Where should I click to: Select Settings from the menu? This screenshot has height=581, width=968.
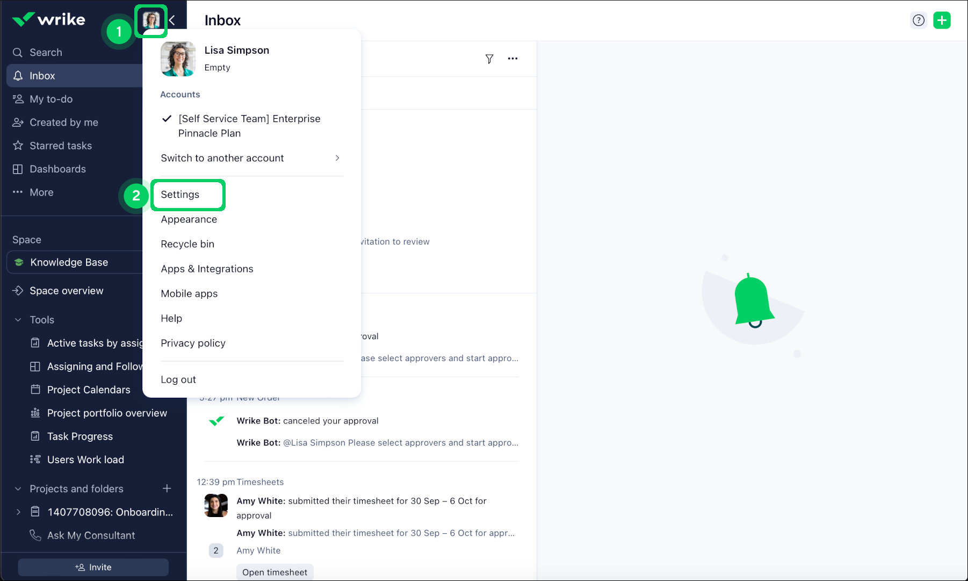(x=179, y=195)
